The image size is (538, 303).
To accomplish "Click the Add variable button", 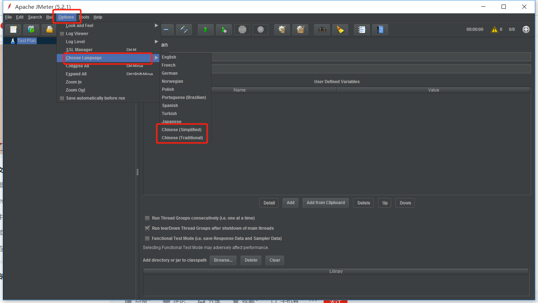I will pyautogui.click(x=291, y=203).
